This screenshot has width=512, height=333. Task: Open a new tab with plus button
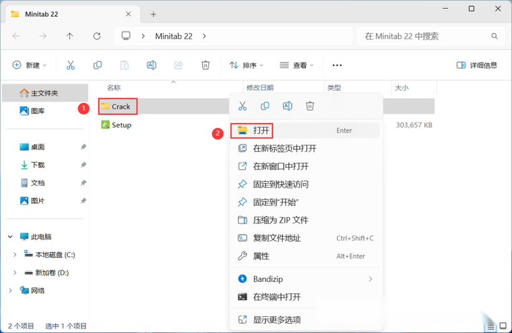(x=153, y=14)
